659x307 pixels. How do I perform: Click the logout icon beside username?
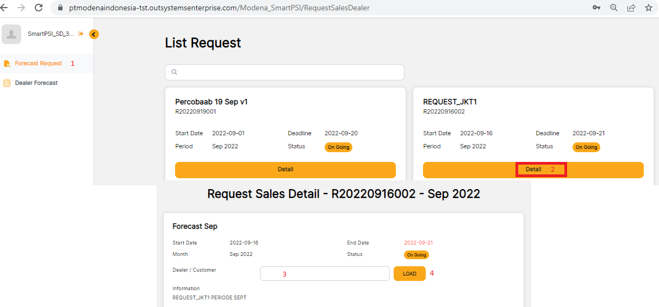point(81,34)
